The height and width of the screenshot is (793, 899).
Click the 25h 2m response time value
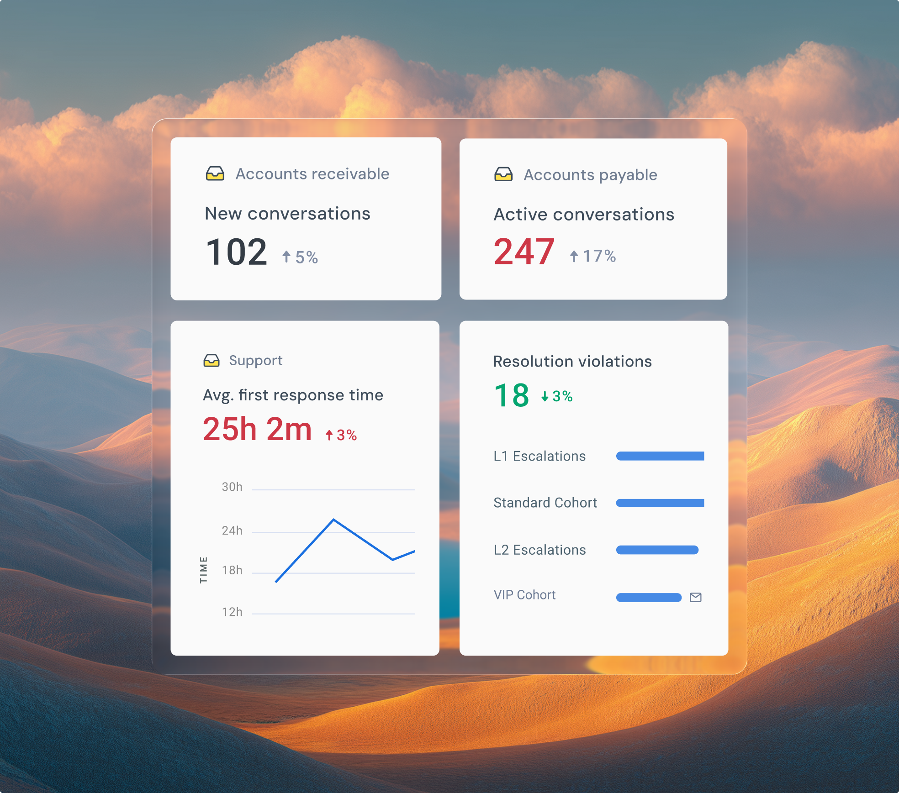coord(257,429)
